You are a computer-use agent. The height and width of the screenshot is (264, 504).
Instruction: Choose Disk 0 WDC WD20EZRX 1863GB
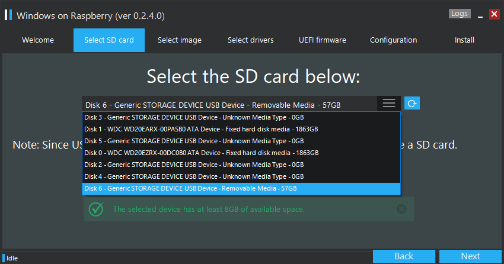(x=241, y=153)
